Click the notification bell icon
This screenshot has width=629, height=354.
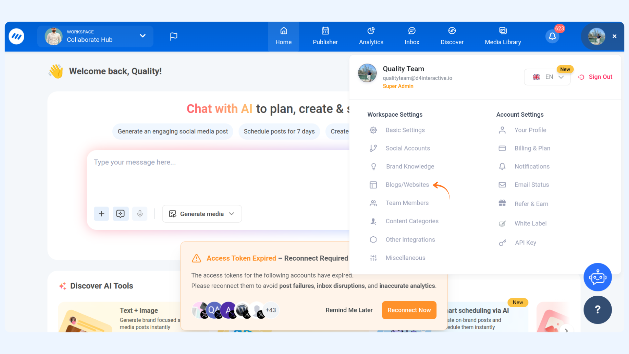[x=552, y=36]
